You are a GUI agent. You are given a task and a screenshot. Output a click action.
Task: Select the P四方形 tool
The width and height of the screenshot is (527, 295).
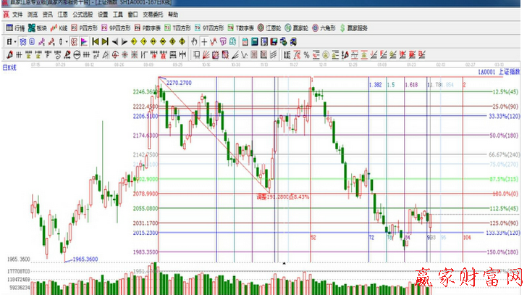(x=84, y=28)
